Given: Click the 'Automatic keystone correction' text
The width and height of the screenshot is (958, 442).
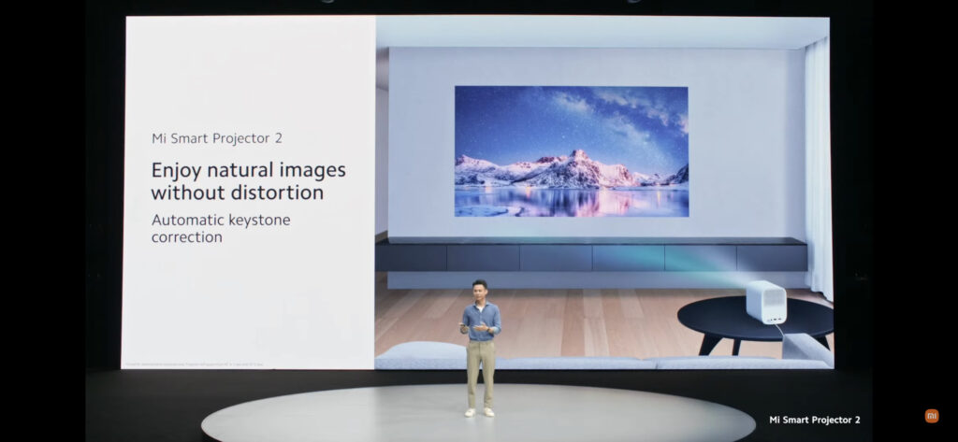Looking at the screenshot, I should point(221,228).
